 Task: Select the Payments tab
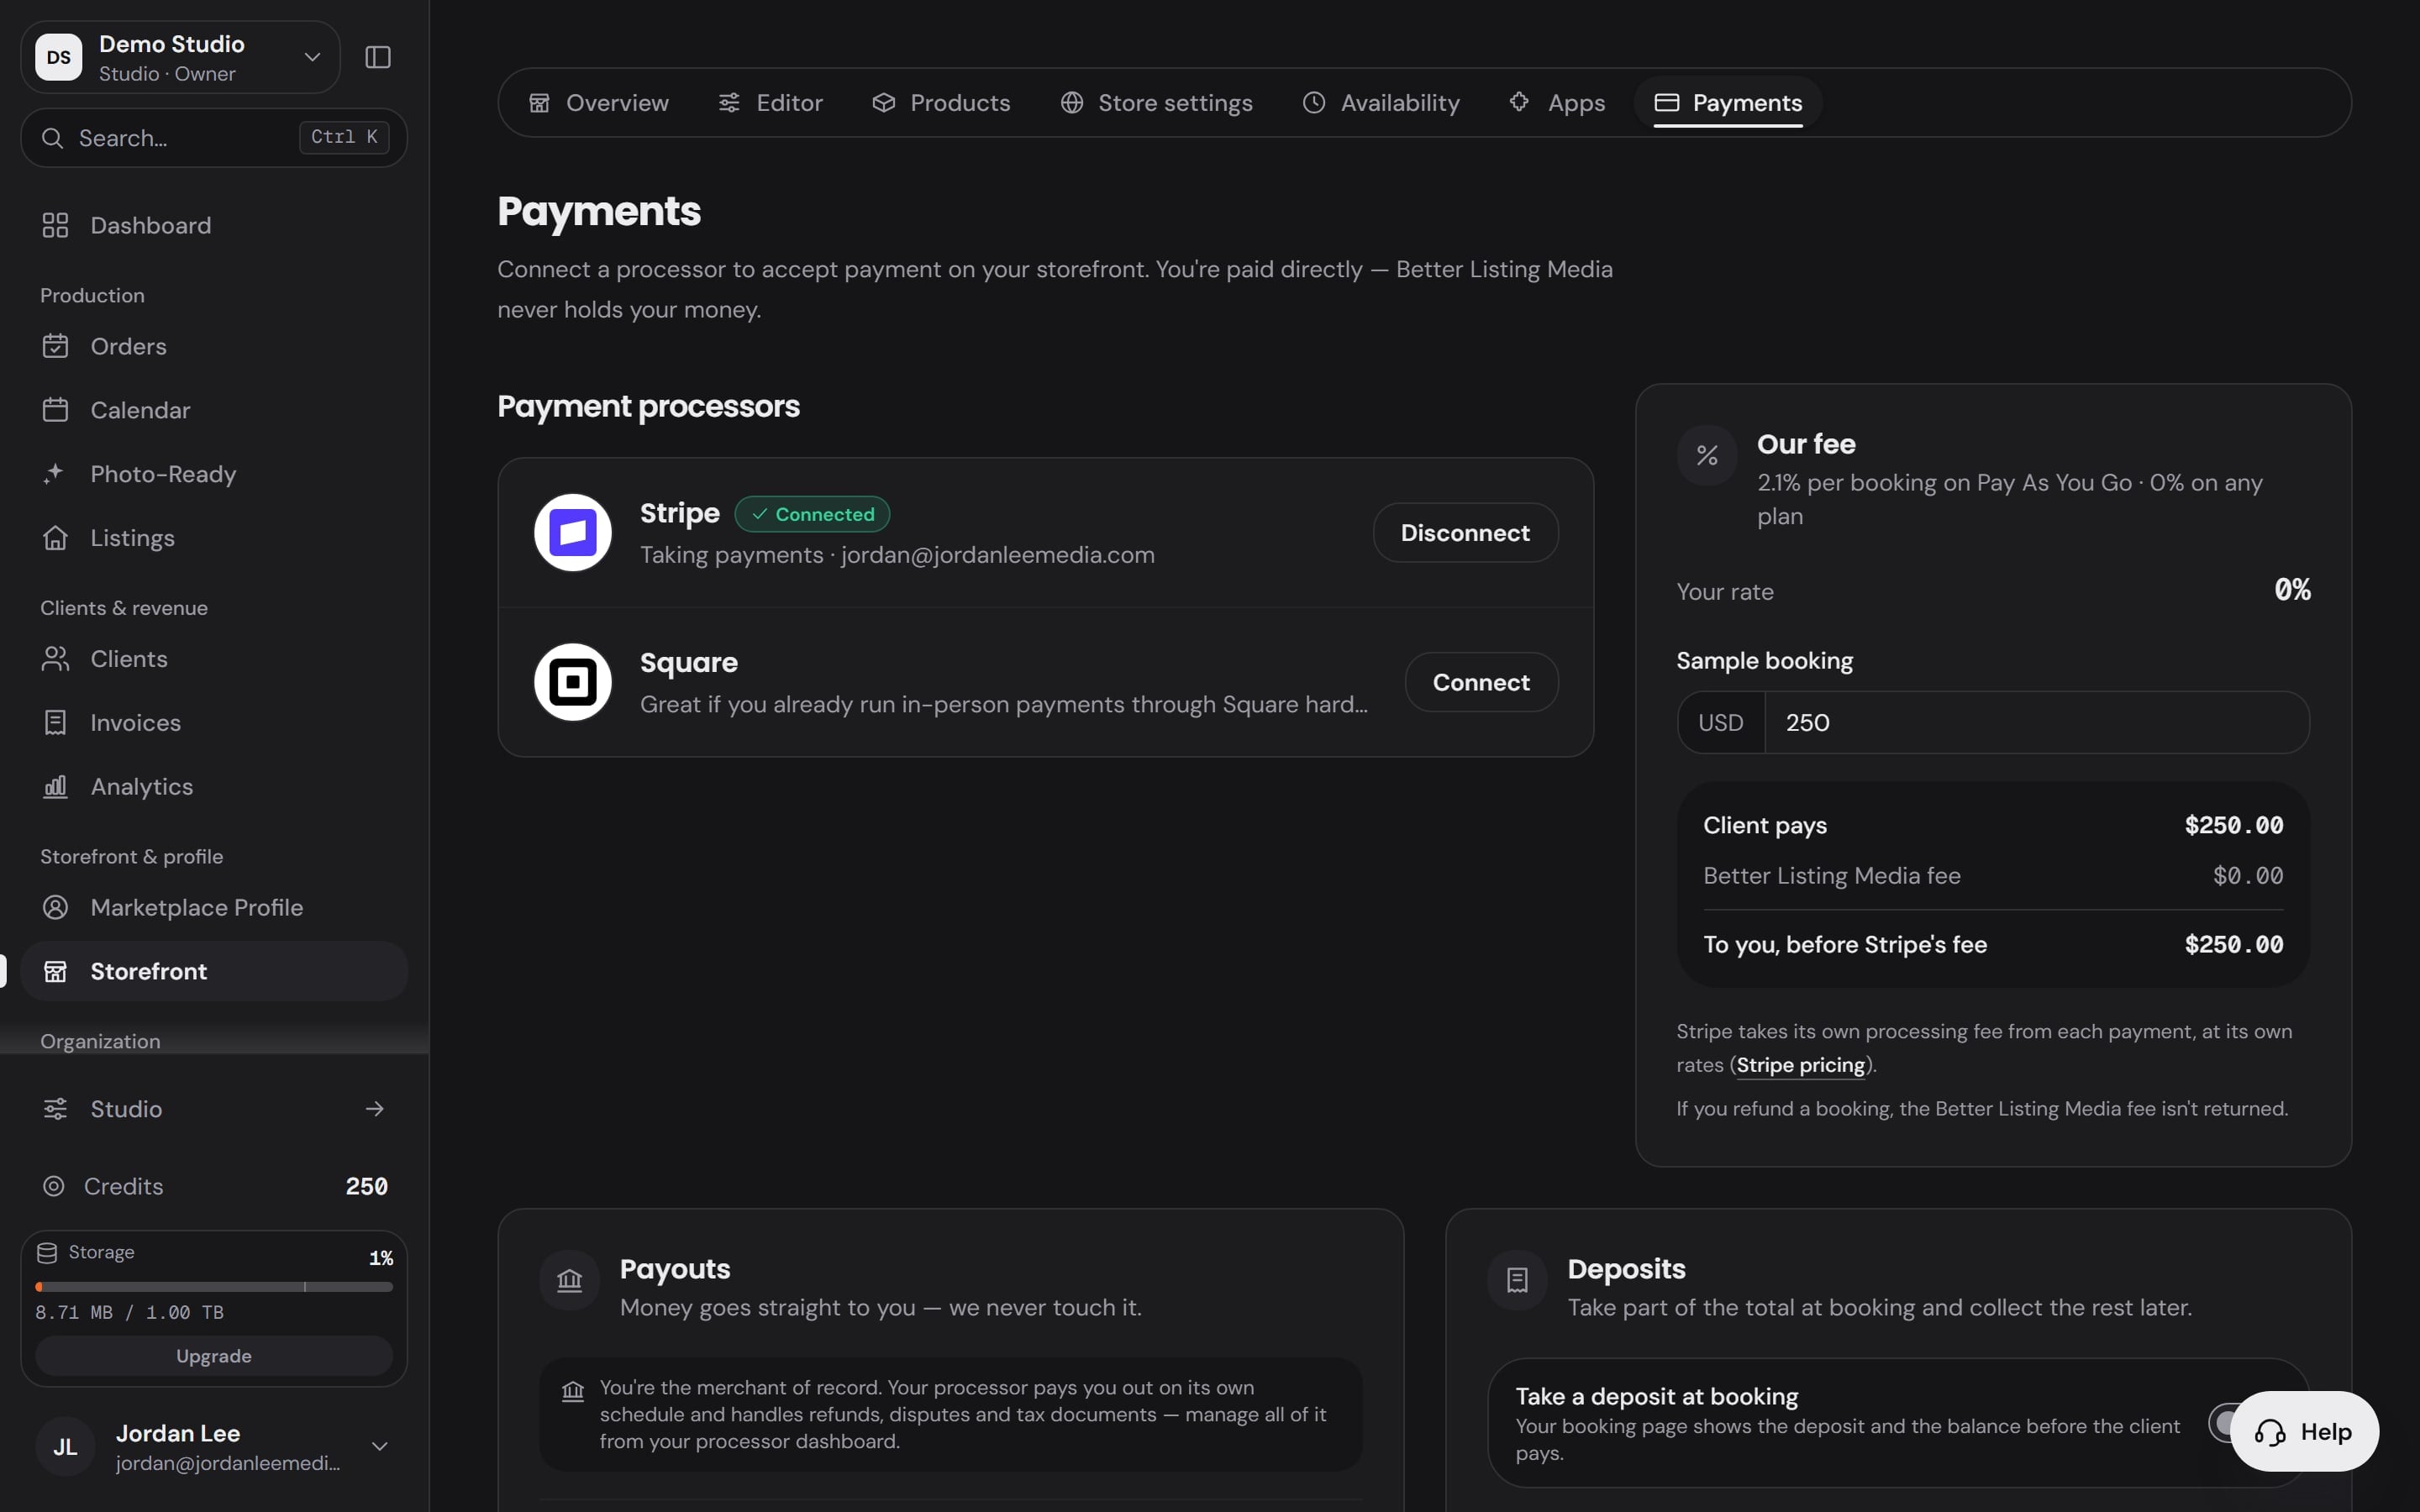(x=1728, y=103)
